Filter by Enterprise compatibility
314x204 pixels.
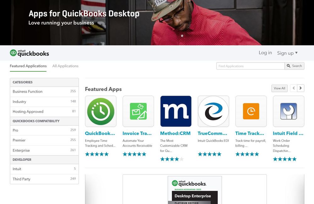coord(44,150)
